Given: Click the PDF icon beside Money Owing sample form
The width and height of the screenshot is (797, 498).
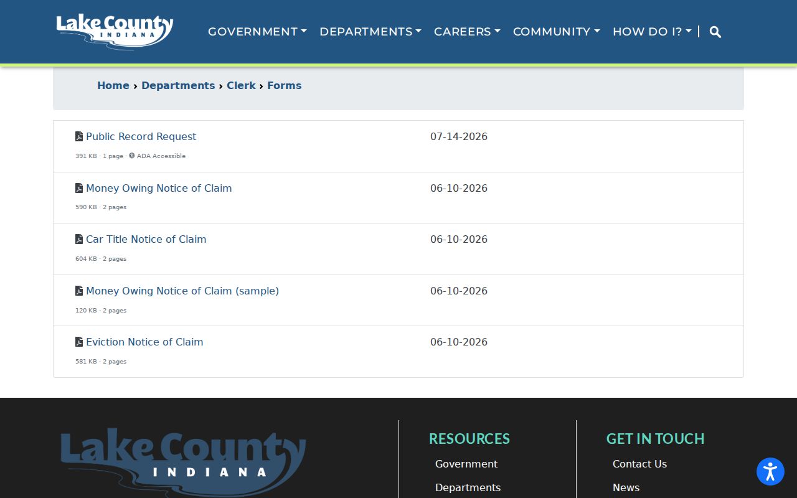Looking at the screenshot, I should pyautogui.click(x=79, y=291).
